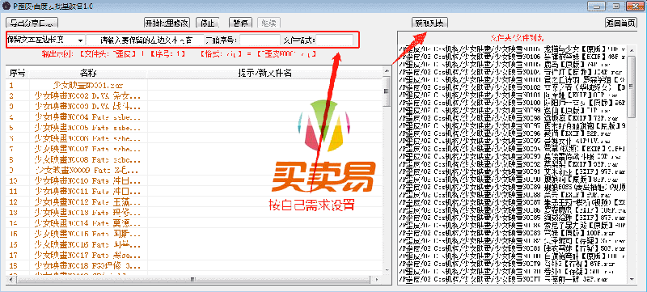
Task: Select the X0091 entry in file list
Action: [512, 172]
